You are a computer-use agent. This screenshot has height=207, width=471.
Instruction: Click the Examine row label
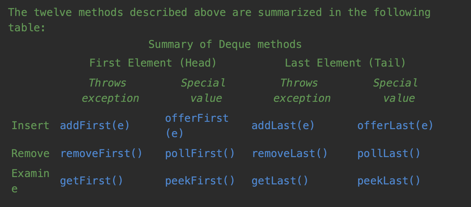click(30, 181)
